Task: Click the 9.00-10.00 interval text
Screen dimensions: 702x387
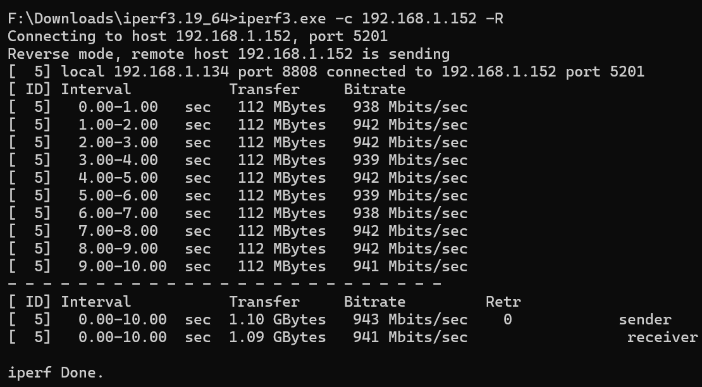Action: pyautogui.click(x=122, y=266)
